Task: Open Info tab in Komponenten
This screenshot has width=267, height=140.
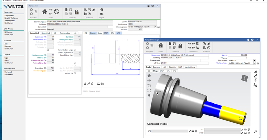Action: (x=75, y=33)
